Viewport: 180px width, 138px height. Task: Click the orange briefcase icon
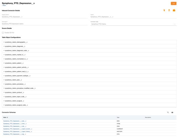[174, 10]
